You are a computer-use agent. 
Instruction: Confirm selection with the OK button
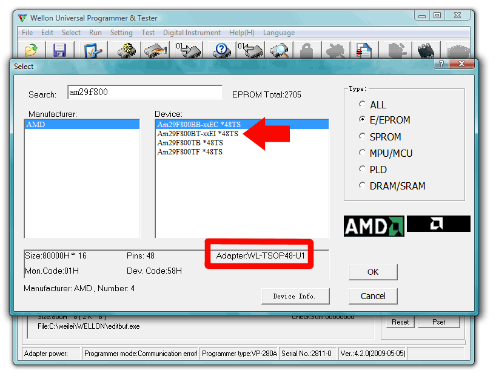[373, 272]
